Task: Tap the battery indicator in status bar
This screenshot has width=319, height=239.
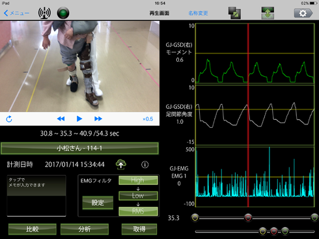Action: point(313,3)
